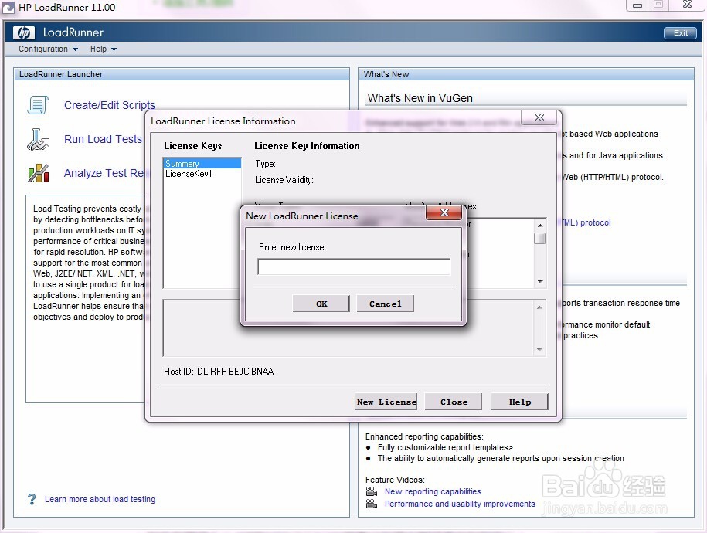The image size is (707, 533).
Task: Open Create/Edit Scripts link
Action: 110,105
